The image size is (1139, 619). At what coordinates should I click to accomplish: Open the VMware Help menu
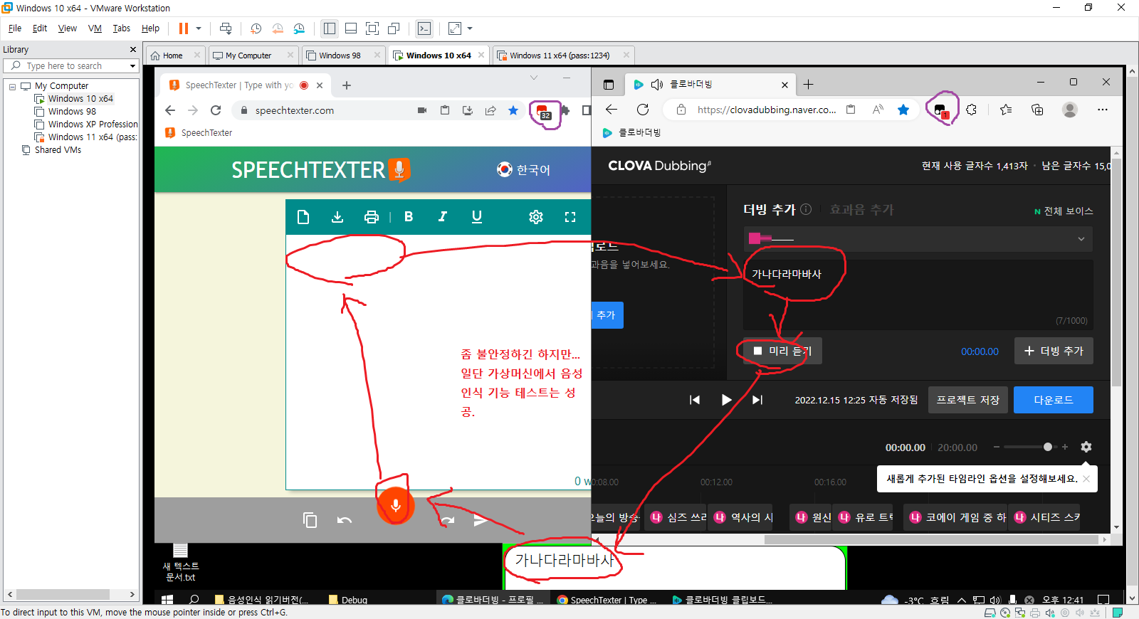click(x=150, y=28)
